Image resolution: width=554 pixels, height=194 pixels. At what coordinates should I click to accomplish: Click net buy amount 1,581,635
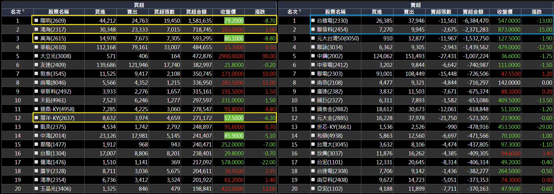200,21
